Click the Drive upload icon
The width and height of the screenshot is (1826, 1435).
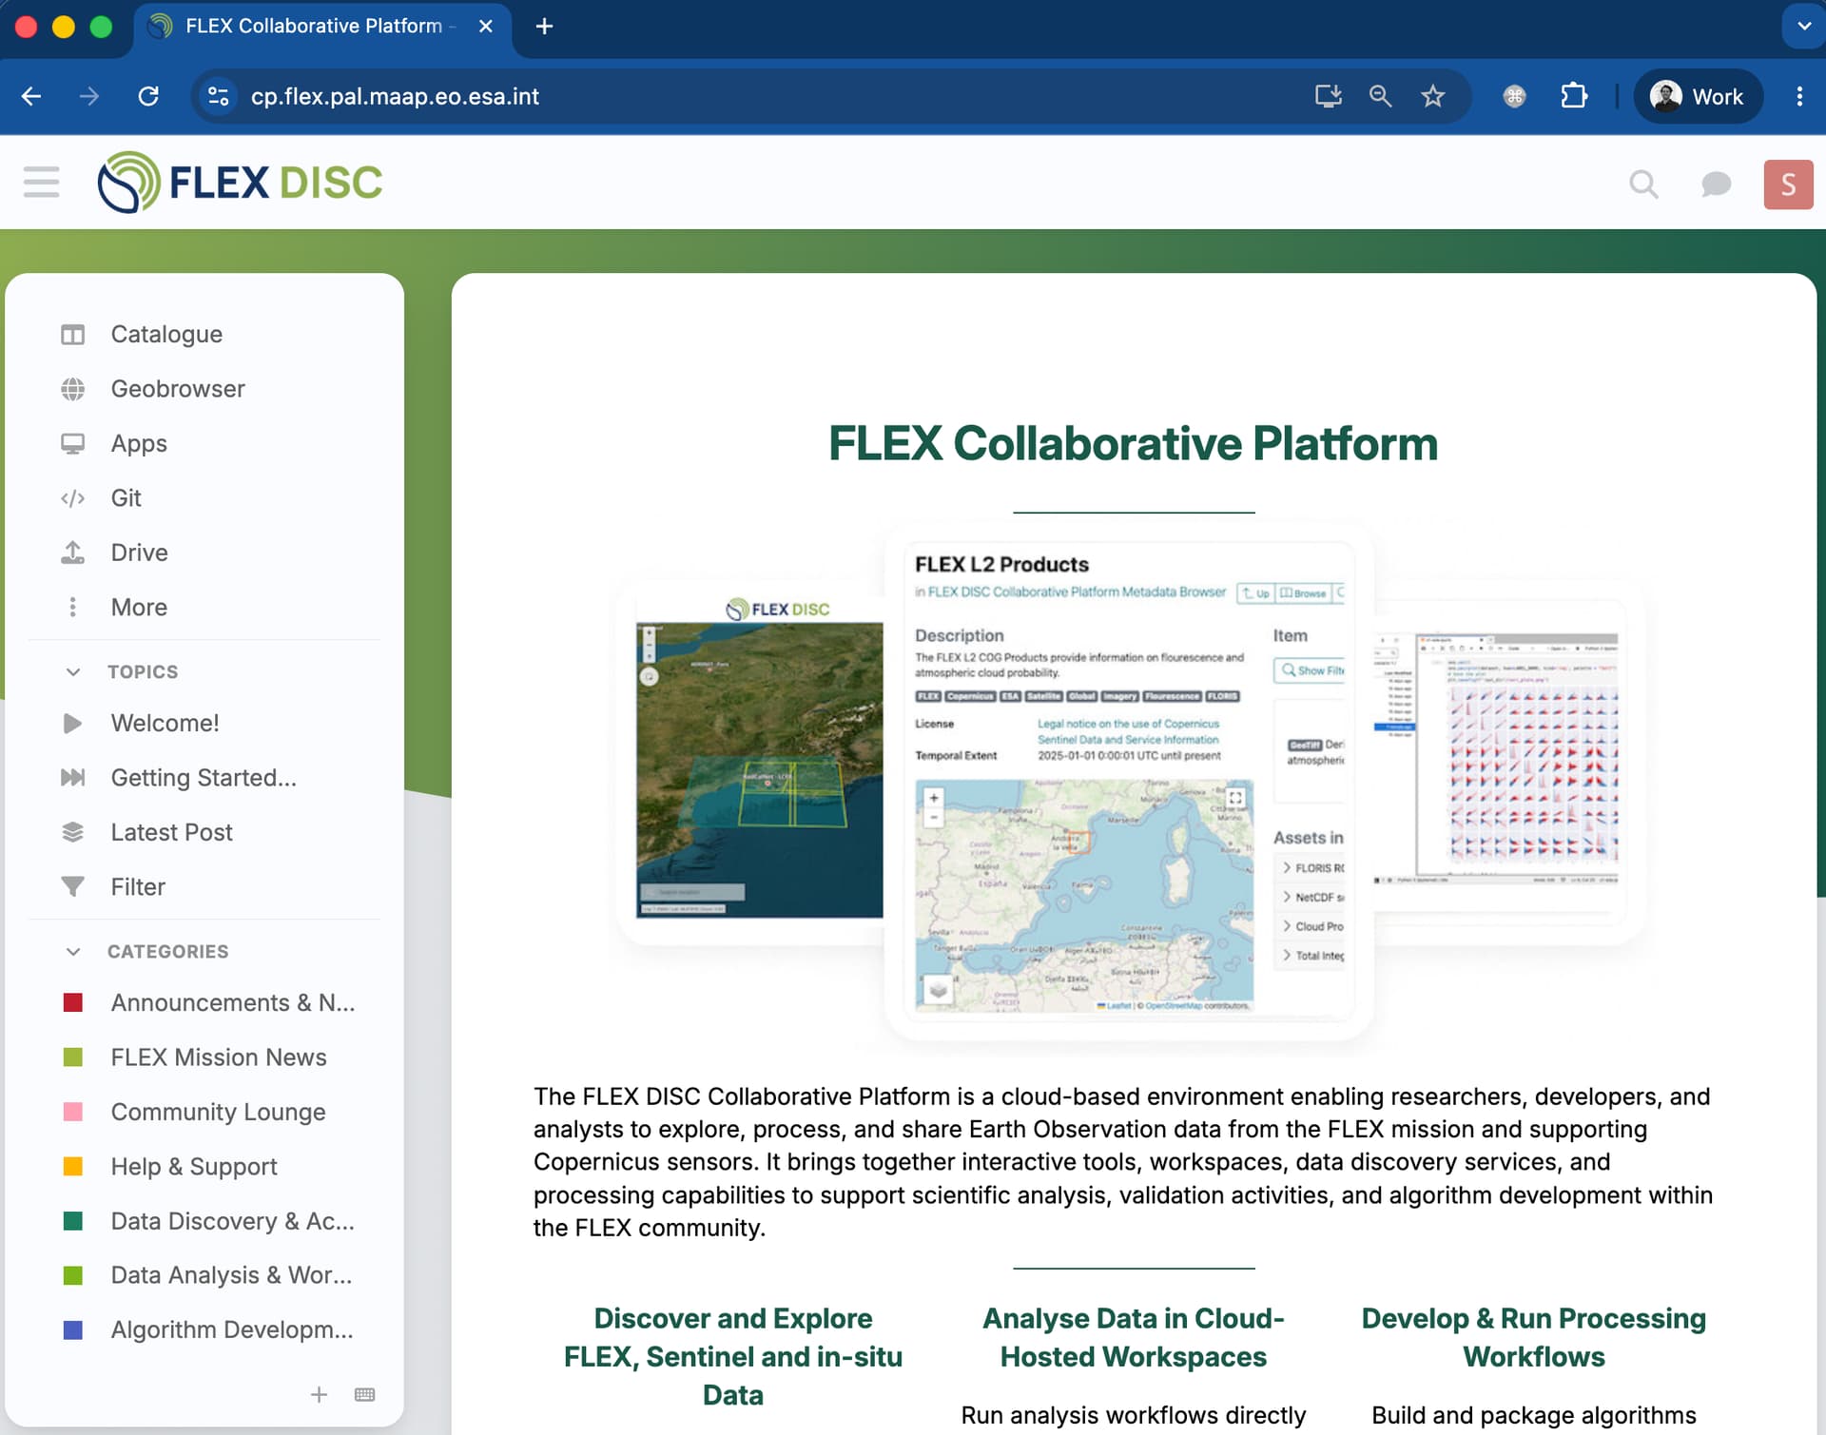72,553
